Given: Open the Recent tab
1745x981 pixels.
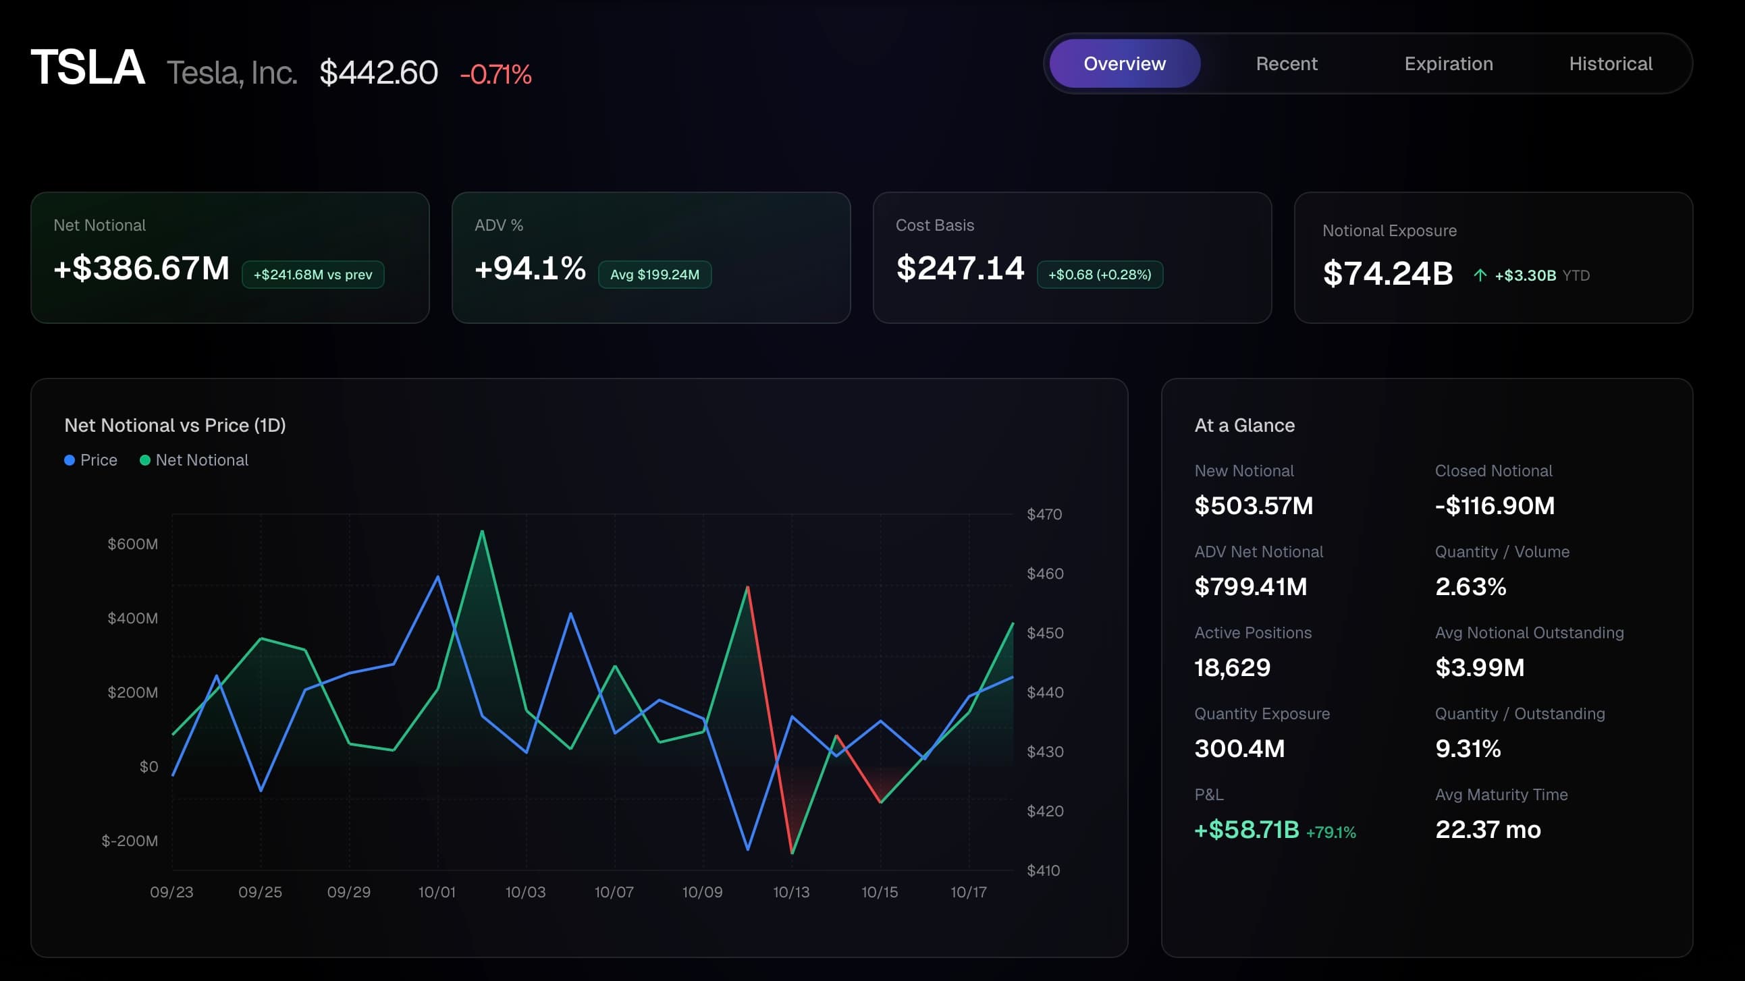Looking at the screenshot, I should [1286, 63].
